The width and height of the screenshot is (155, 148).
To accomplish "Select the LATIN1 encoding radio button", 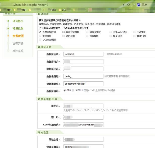I will (x=73, y=90).
